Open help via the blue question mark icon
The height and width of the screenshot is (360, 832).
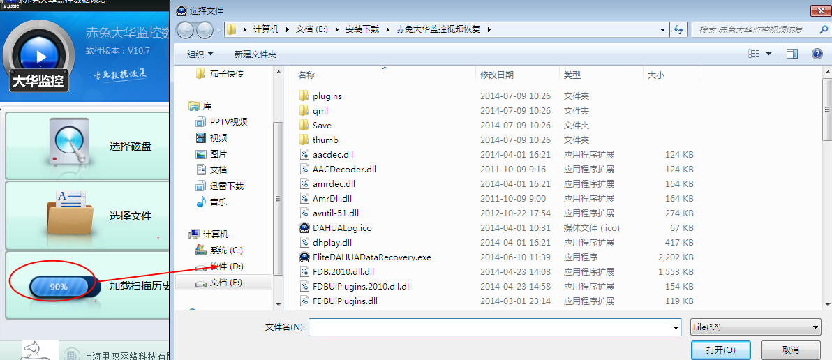[x=817, y=54]
